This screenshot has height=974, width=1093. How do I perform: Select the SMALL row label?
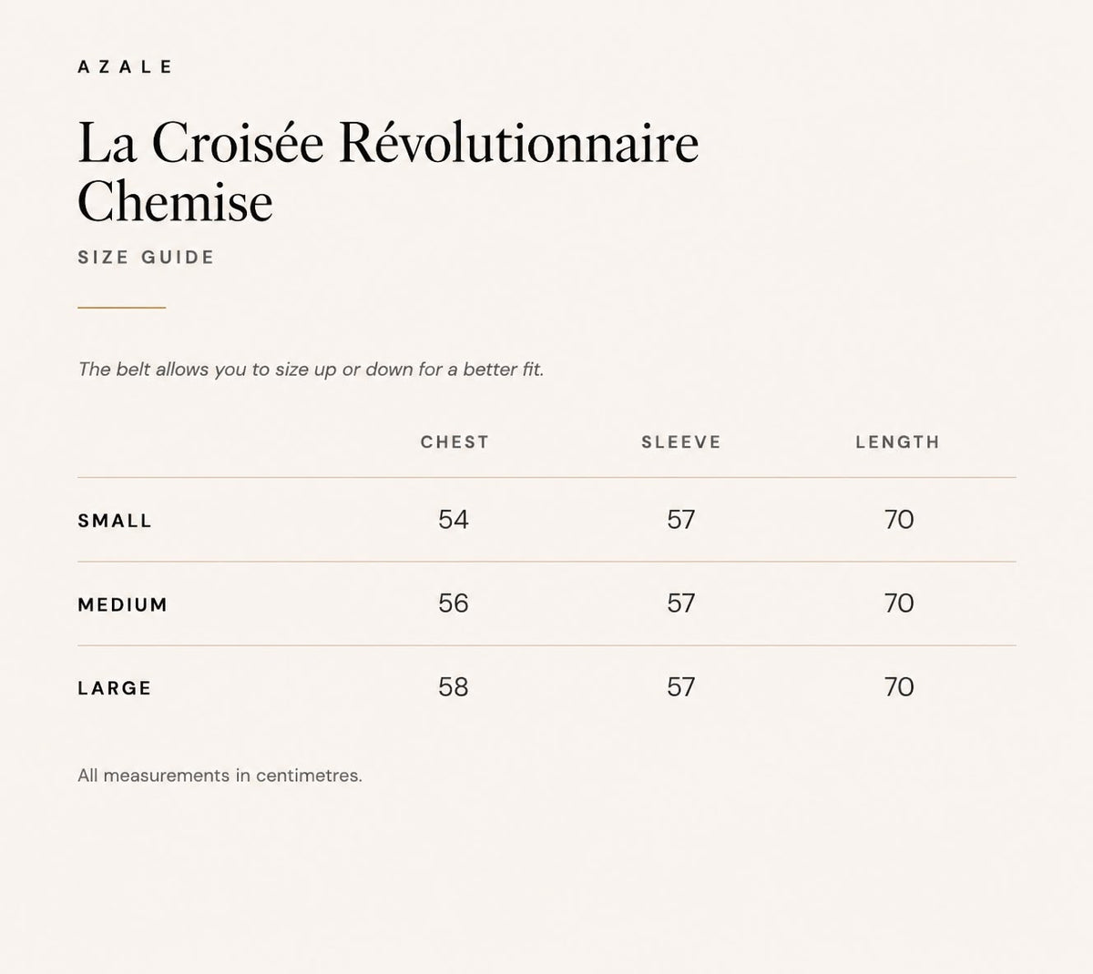pyautogui.click(x=115, y=521)
